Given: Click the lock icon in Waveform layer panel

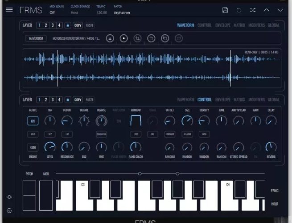Looking at the screenshot, I should point(68,25).
